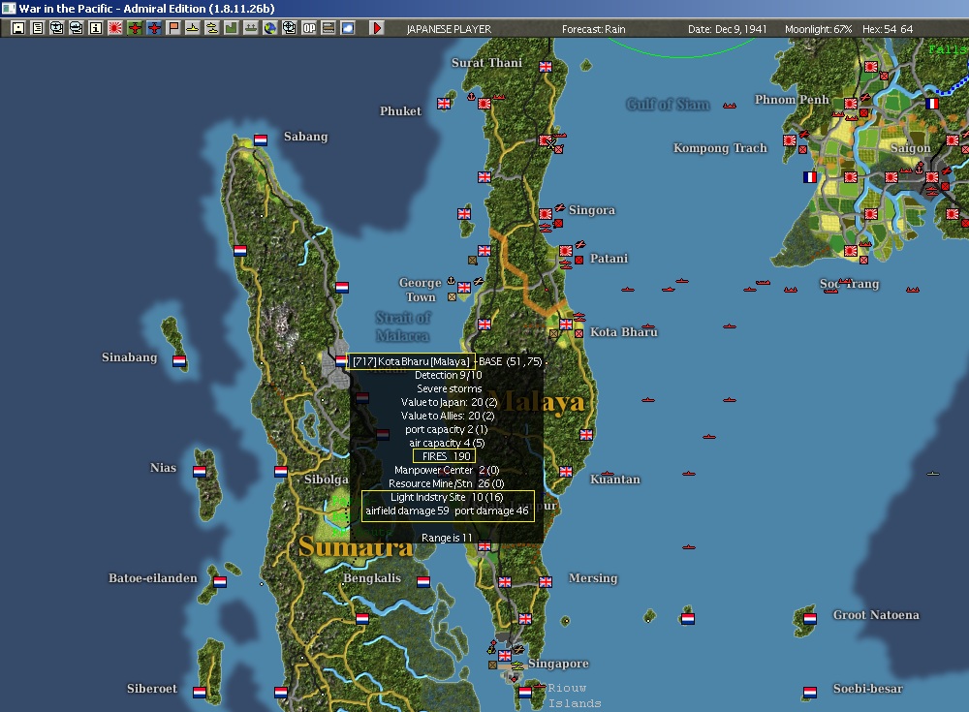The image size is (969, 712).
Task: Select the Dutch flag at Soebi-besar
Action: [810, 693]
